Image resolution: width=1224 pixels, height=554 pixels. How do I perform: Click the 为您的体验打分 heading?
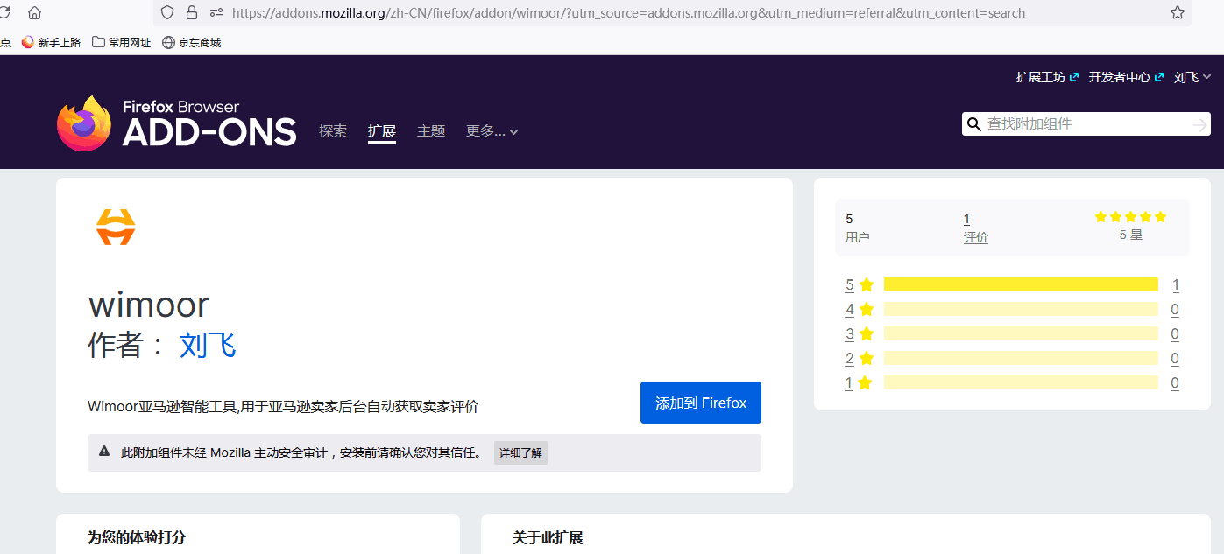point(137,537)
